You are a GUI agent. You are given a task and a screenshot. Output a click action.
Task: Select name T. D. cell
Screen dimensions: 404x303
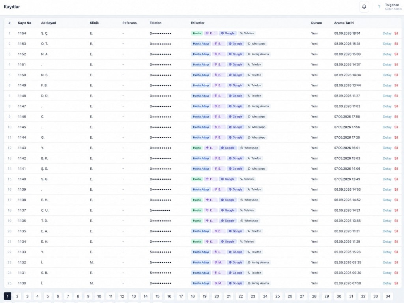(x=44, y=221)
